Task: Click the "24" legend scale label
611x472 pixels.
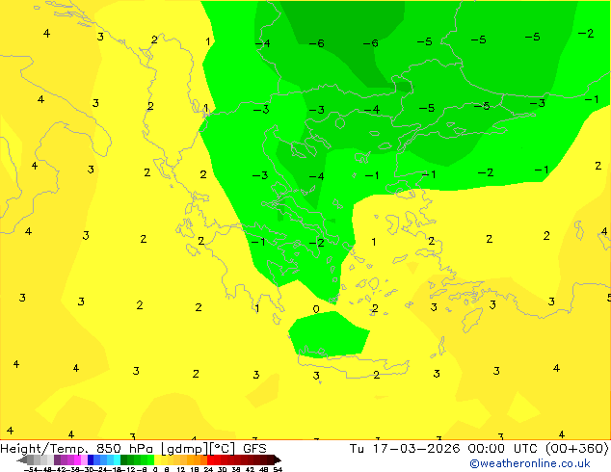Action: (208, 469)
